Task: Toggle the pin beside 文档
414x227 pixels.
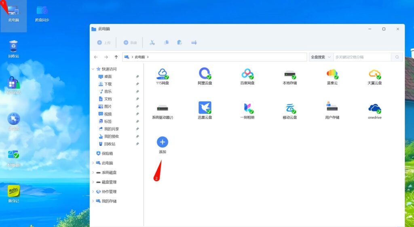Action: (x=137, y=99)
